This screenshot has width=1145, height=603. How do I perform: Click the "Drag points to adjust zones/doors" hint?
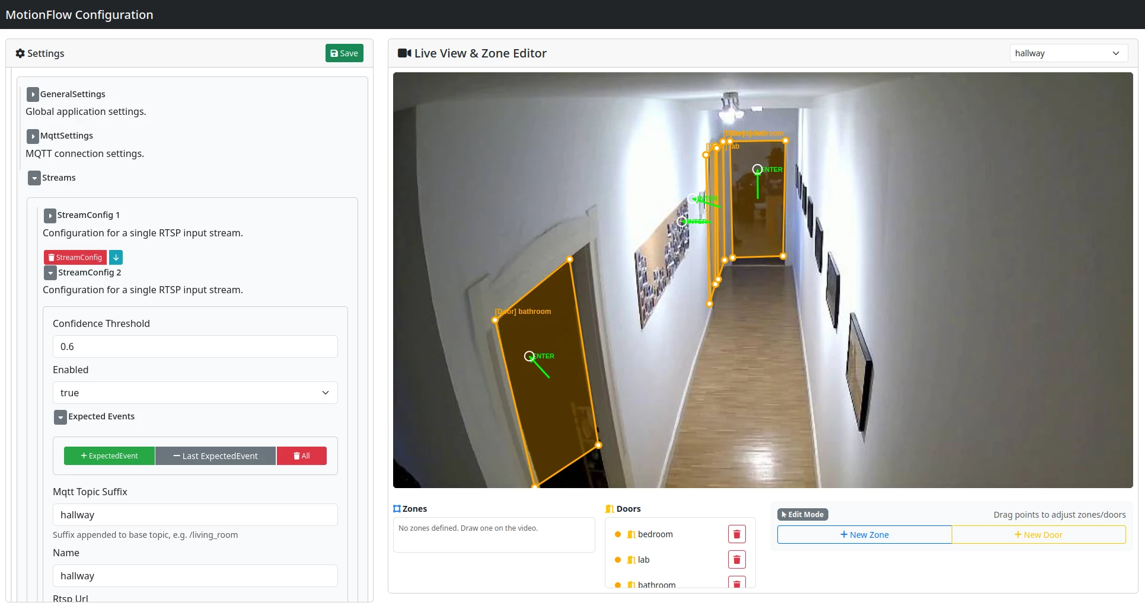(x=1060, y=515)
